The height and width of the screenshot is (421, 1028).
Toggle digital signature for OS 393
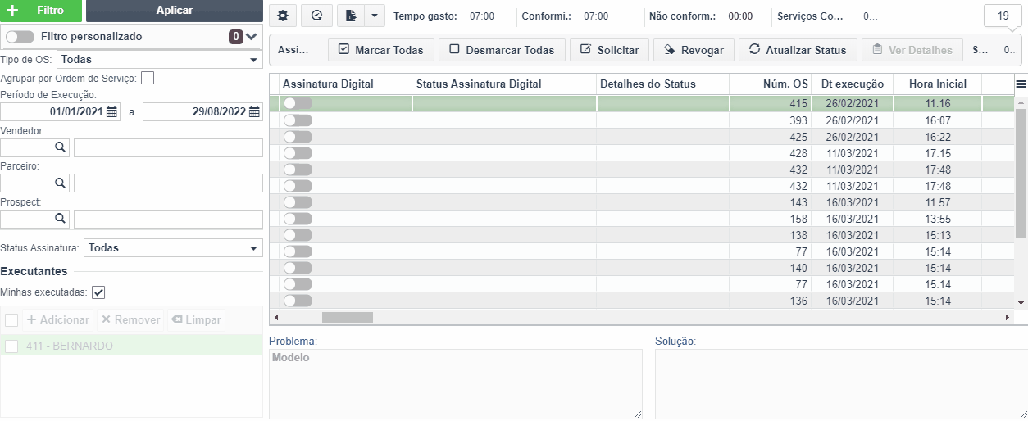point(298,120)
